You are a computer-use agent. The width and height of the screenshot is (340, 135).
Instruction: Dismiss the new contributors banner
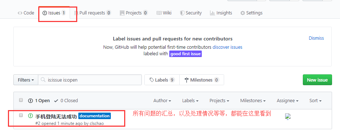click(316, 38)
